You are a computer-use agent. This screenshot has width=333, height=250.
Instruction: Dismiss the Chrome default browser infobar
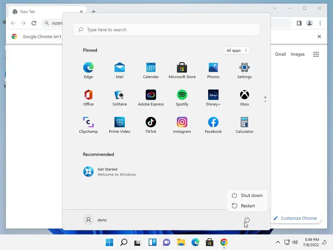(x=319, y=36)
